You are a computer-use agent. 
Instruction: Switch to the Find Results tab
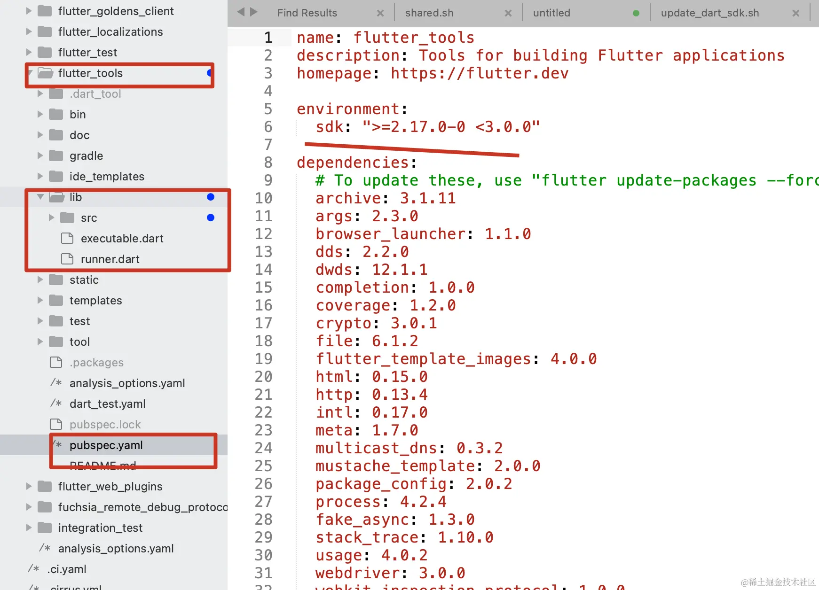click(x=307, y=13)
